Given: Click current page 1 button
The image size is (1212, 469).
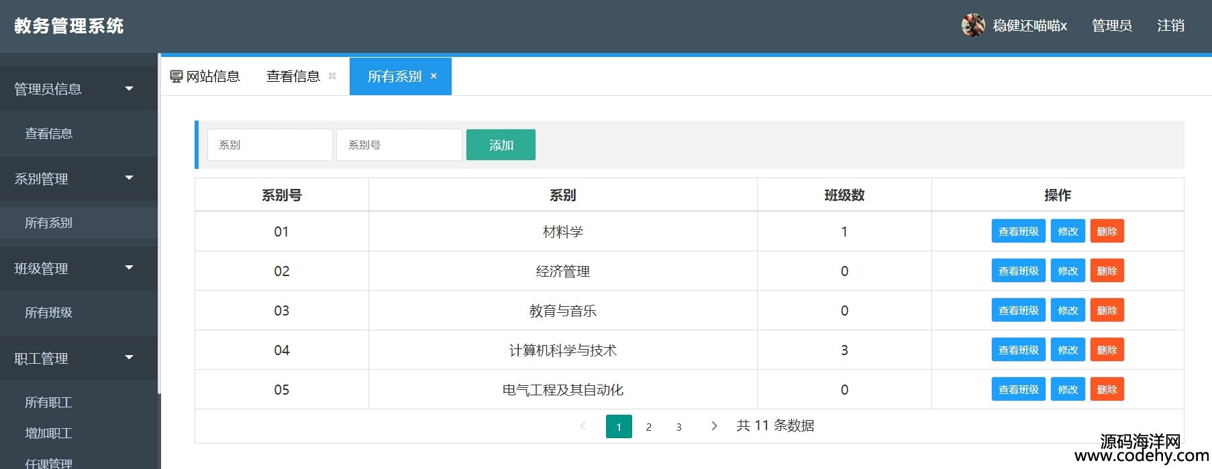Looking at the screenshot, I should [619, 426].
